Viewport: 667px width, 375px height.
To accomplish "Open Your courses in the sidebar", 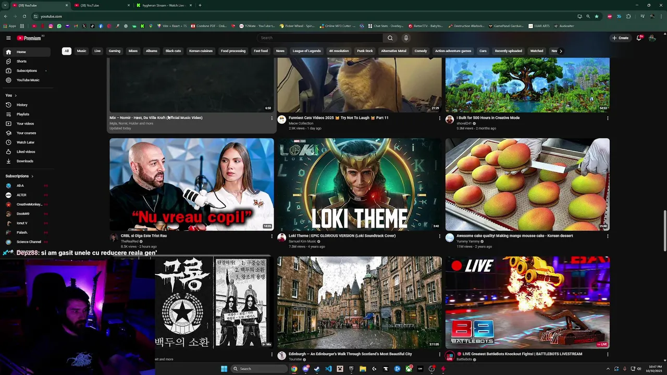I will [26, 133].
